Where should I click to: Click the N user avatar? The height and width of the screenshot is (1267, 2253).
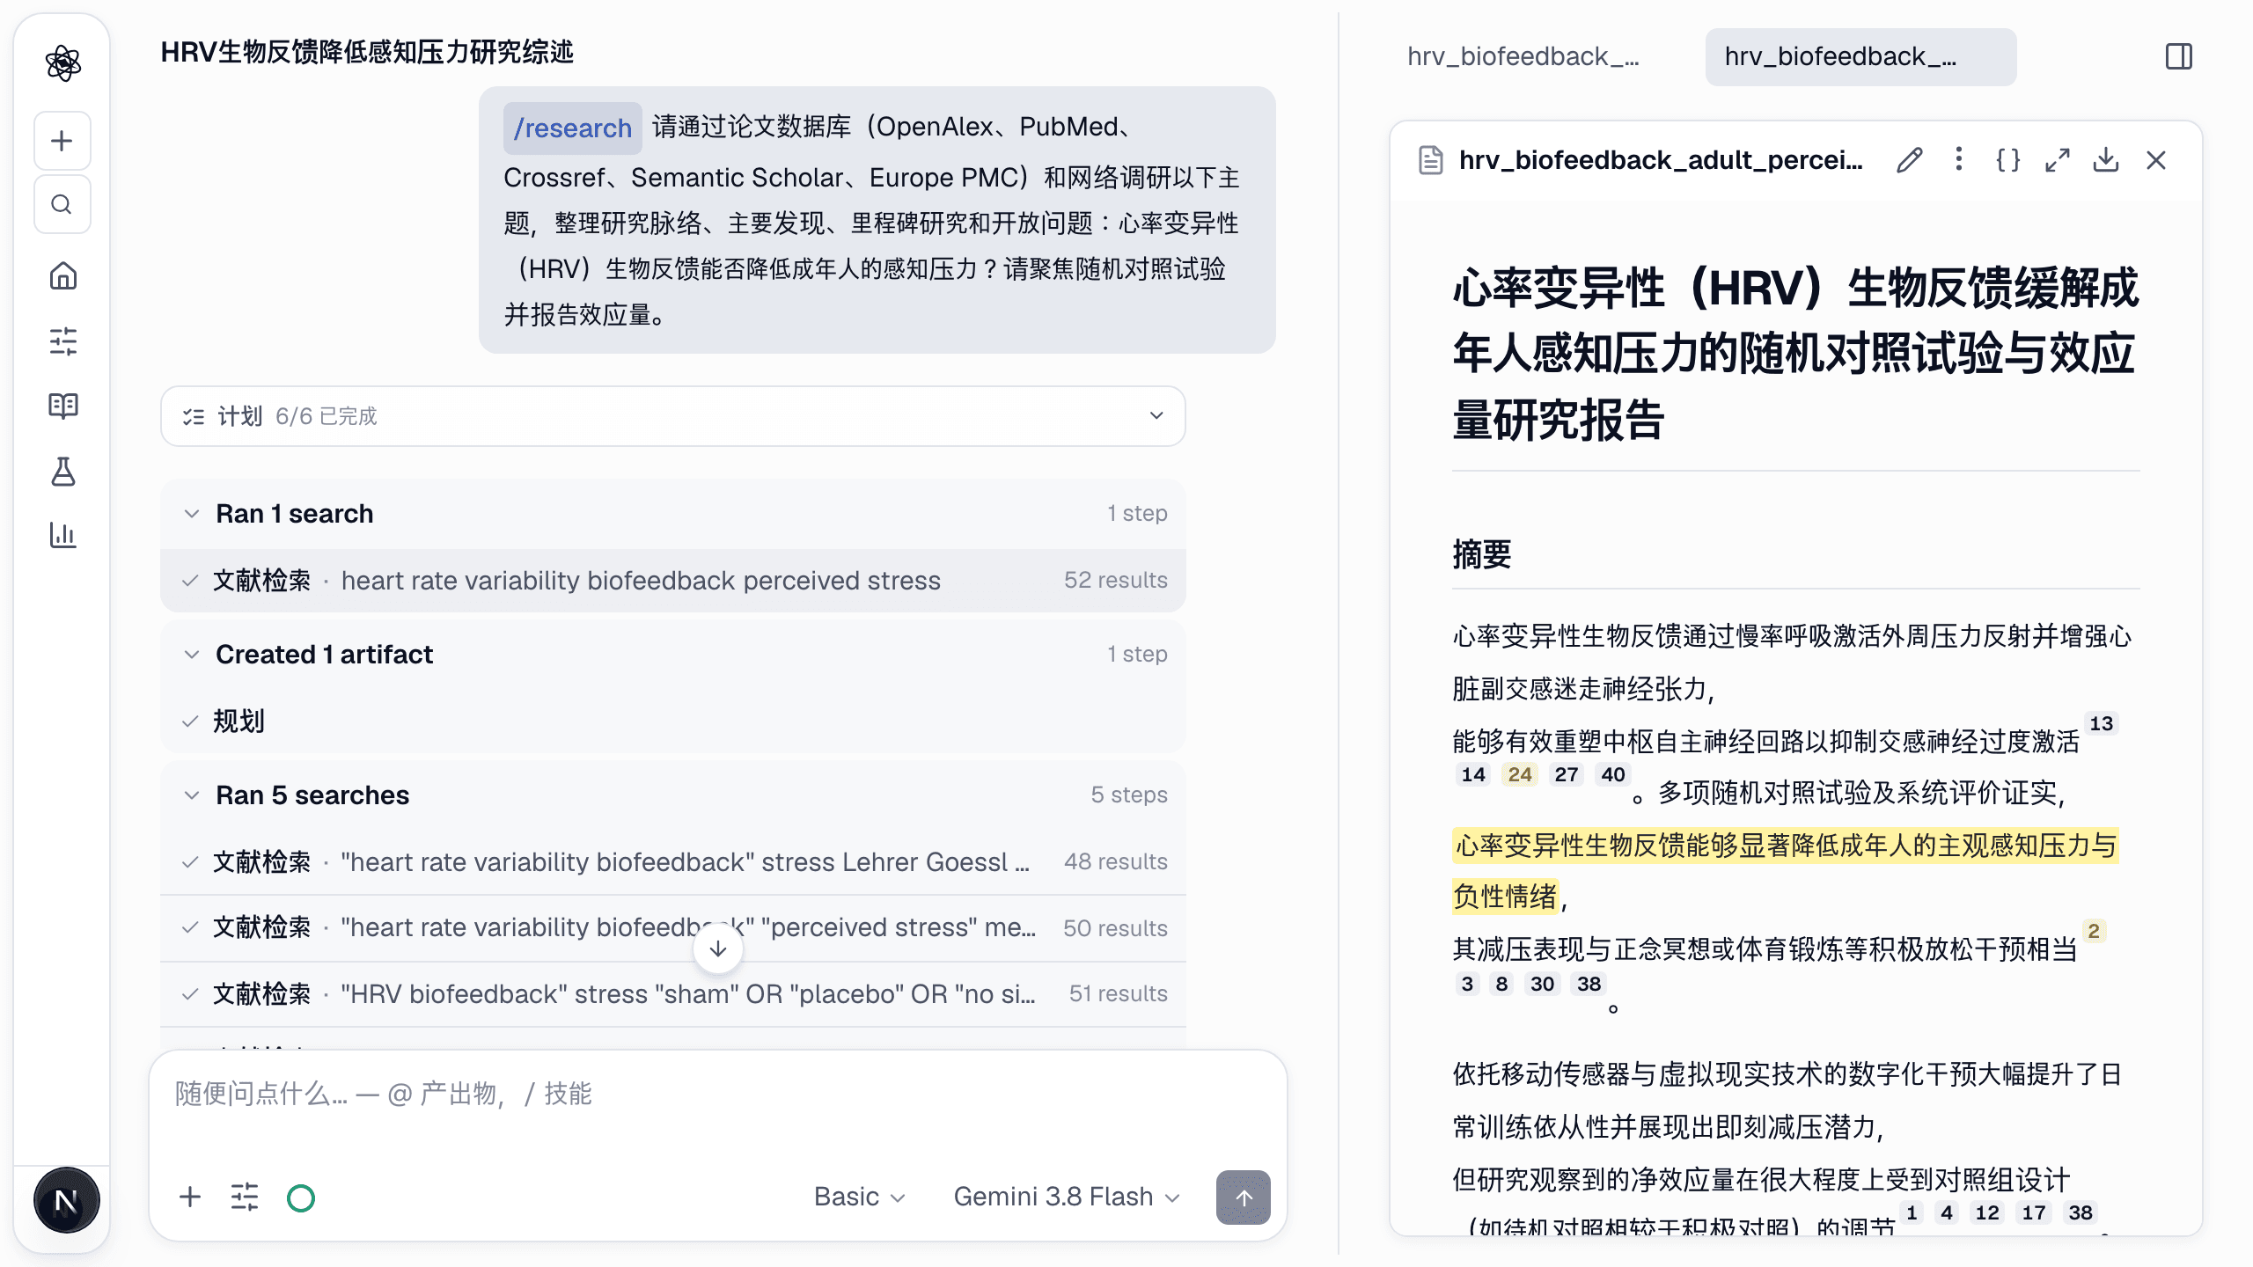pyautogui.click(x=66, y=1200)
